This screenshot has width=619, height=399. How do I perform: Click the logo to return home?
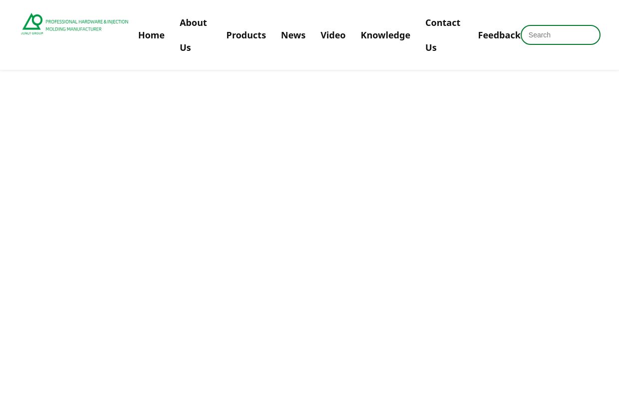click(74, 24)
